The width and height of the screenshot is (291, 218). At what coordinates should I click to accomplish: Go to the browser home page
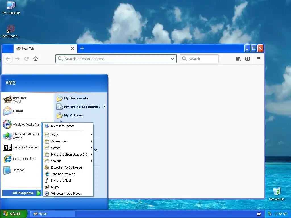[36, 59]
